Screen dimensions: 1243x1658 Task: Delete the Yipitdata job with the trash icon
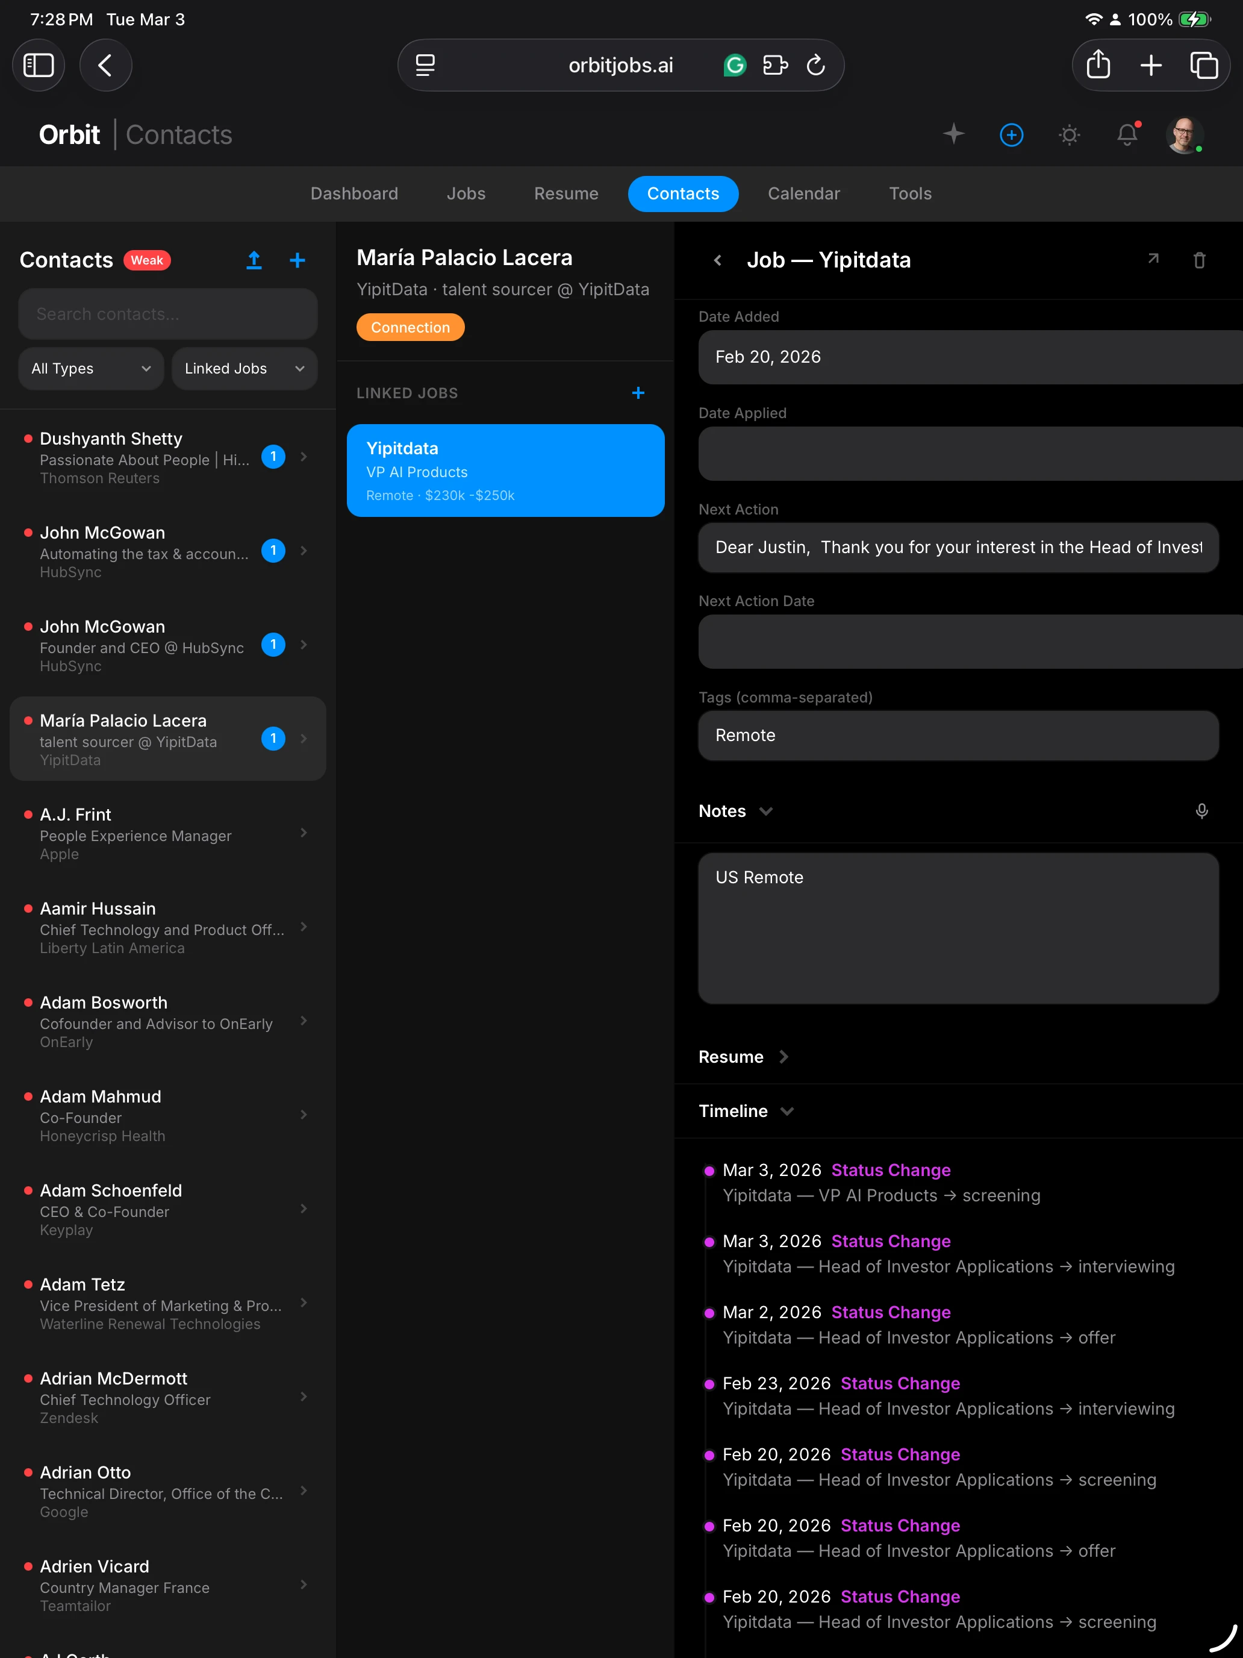pyautogui.click(x=1200, y=259)
